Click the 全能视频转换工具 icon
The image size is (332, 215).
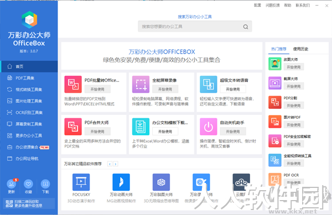(275, 160)
